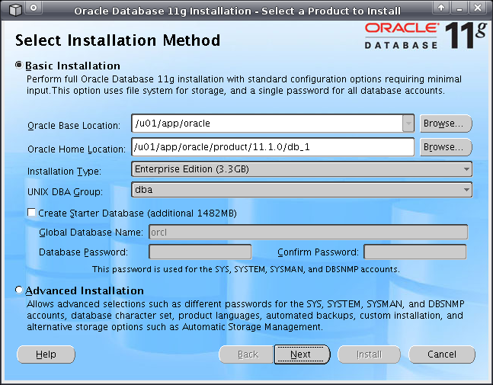The height and width of the screenshot is (385, 493).
Task: Click the 'Oracle Base Location:' label
Action: [74, 126]
